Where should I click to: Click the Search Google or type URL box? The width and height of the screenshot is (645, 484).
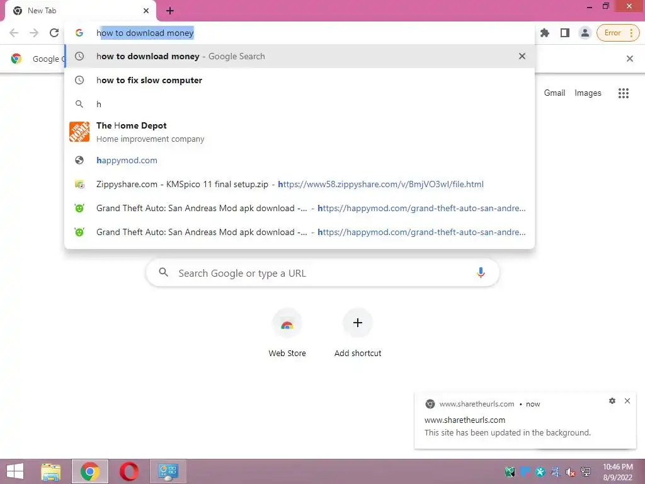point(322,273)
